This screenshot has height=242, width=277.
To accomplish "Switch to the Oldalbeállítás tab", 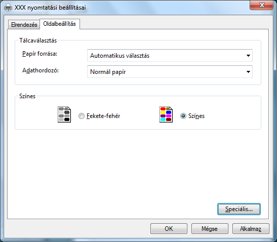I will [x=60, y=24].
